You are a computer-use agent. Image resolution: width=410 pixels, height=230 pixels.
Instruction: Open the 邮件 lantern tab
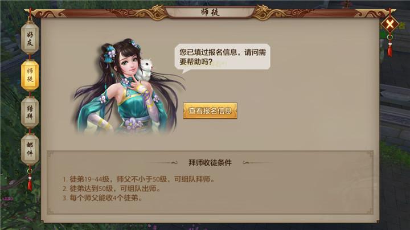click(x=30, y=149)
